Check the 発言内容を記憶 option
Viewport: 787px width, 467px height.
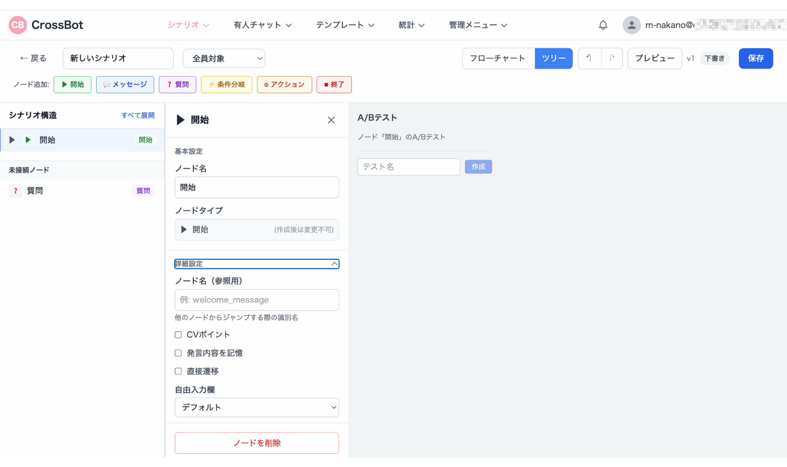(178, 353)
